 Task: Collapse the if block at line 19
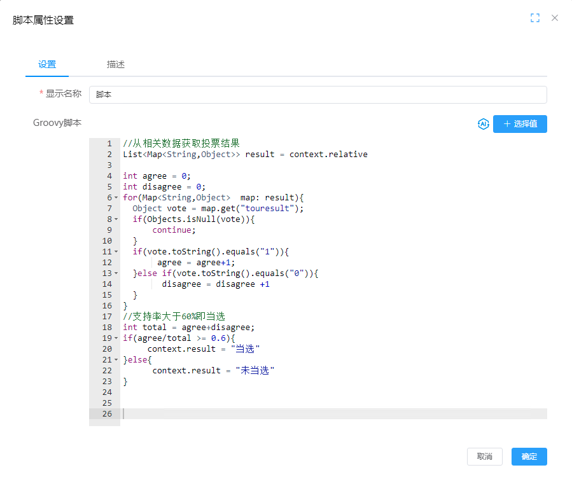coord(116,338)
